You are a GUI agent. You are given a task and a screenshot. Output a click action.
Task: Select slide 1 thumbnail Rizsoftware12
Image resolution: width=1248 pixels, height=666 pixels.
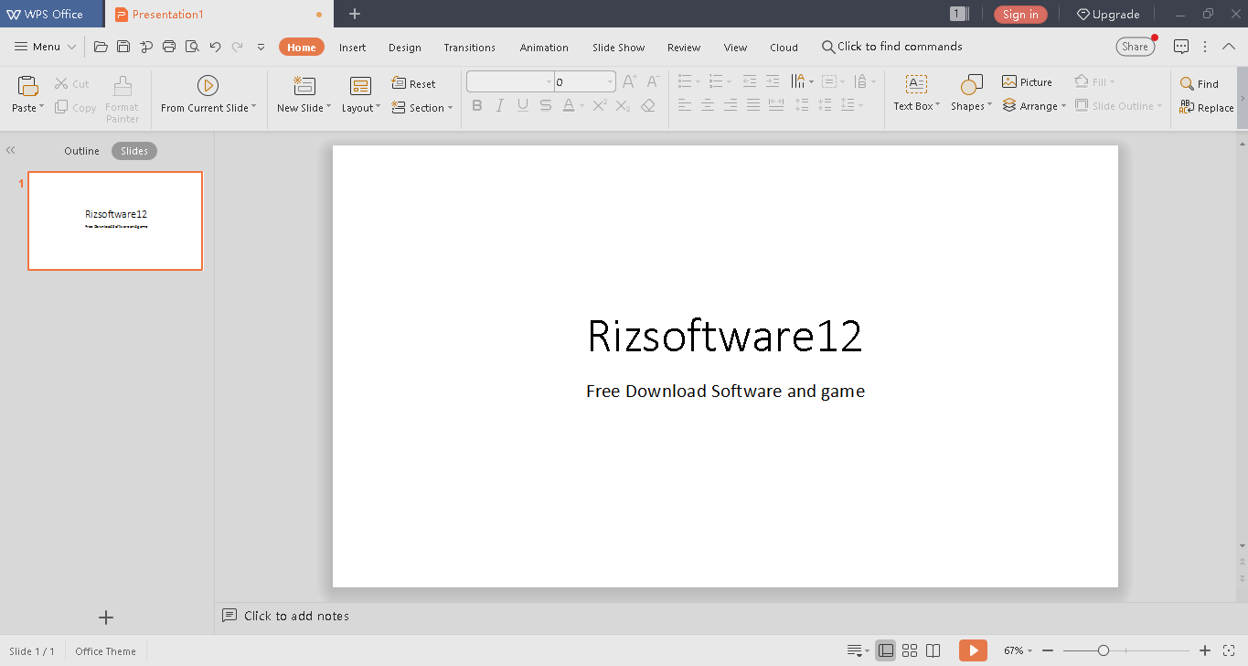[x=115, y=220]
